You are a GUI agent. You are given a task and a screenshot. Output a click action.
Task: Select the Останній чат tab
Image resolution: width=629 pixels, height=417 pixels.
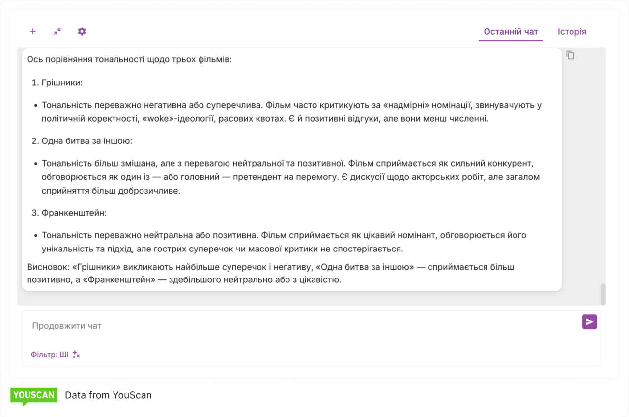[x=511, y=31]
